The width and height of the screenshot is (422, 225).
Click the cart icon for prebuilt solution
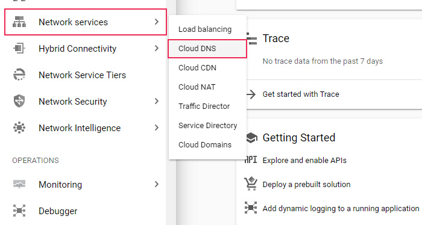[251, 184]
